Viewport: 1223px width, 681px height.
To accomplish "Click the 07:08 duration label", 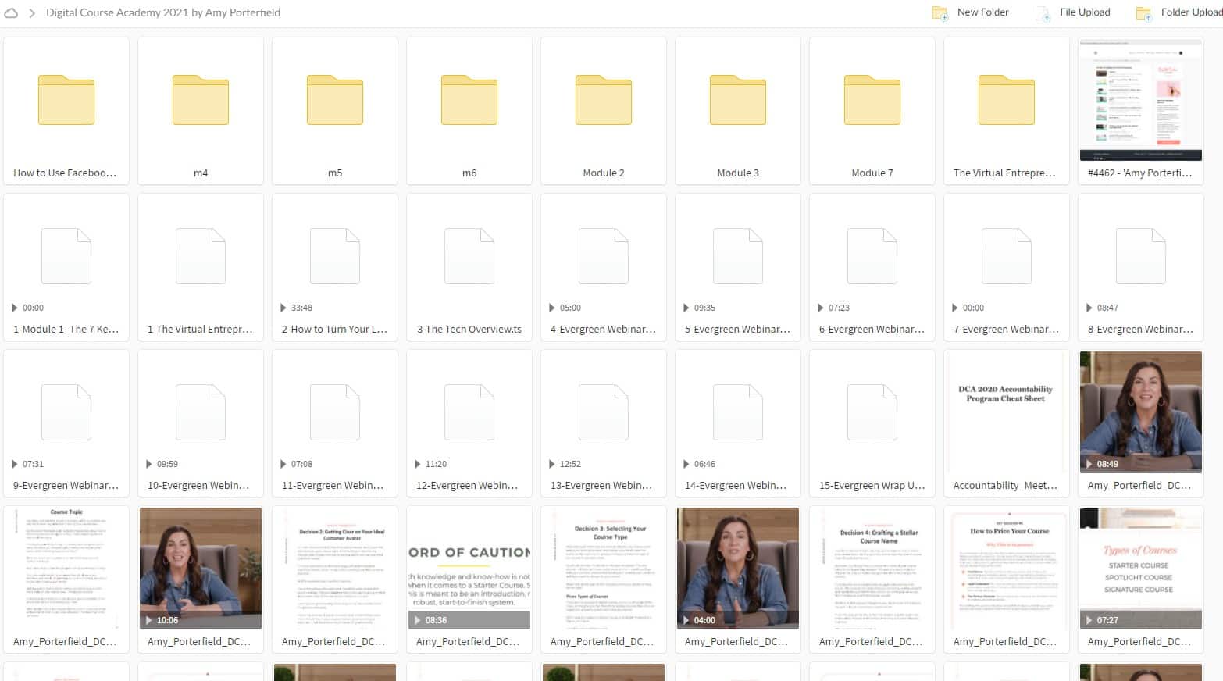I will pyautogui.click(x=301, y=464).
